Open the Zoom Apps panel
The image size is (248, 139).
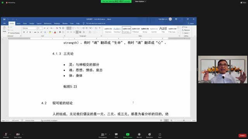[x=160, y=135]
